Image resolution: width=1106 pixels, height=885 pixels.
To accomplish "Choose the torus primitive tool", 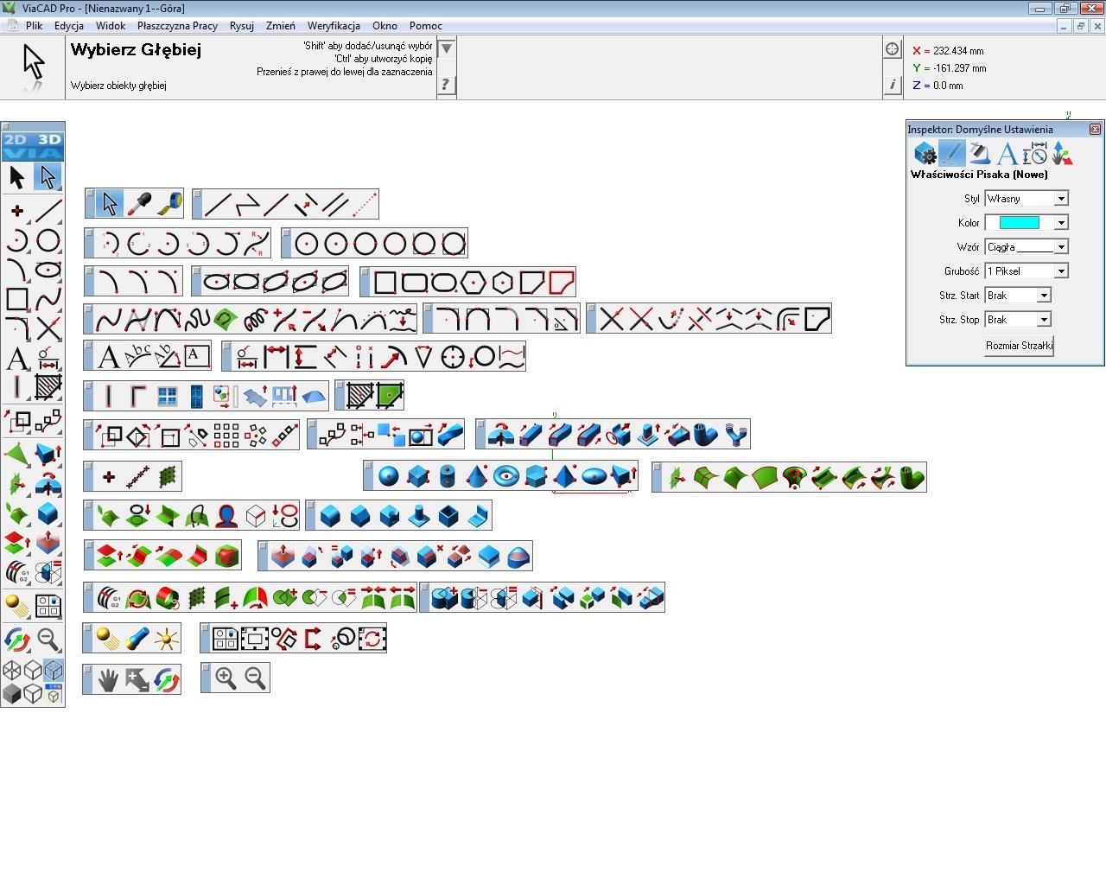I will 506,477.
